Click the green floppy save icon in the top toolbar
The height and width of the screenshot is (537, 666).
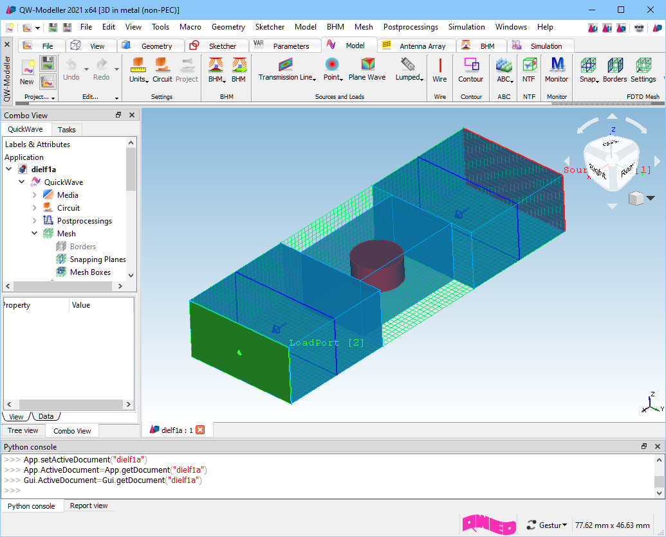(53, 28)
